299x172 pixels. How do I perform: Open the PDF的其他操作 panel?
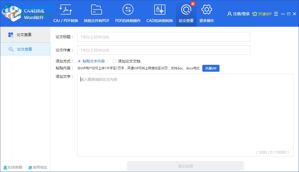[x=128, y=13]
